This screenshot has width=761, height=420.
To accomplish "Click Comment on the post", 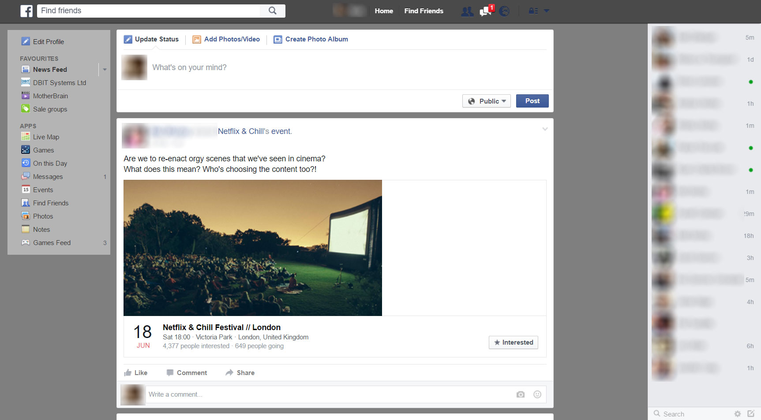I will [x=187, y=373].
